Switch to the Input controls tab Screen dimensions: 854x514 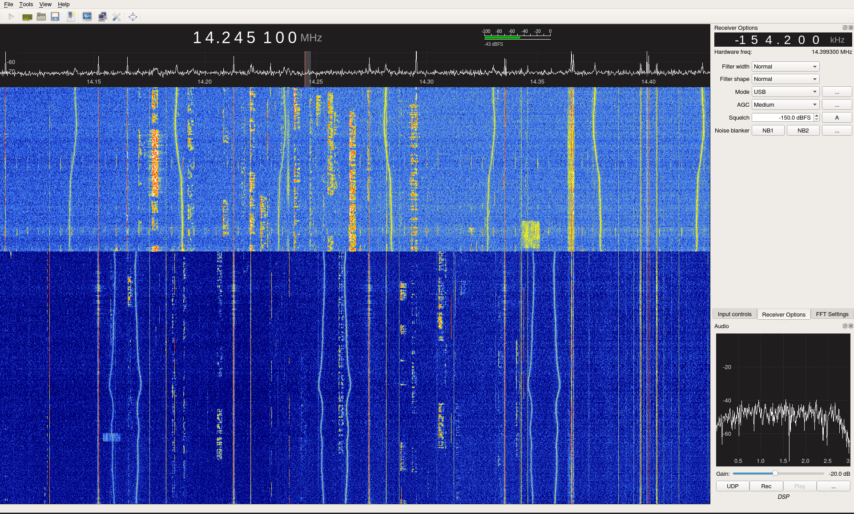coord(734,314)
